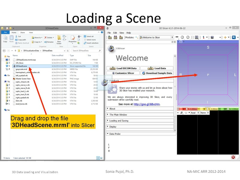Click the Load Data toolbar icon in Slicer
The image size is (240, 180).
click(110, 37)
